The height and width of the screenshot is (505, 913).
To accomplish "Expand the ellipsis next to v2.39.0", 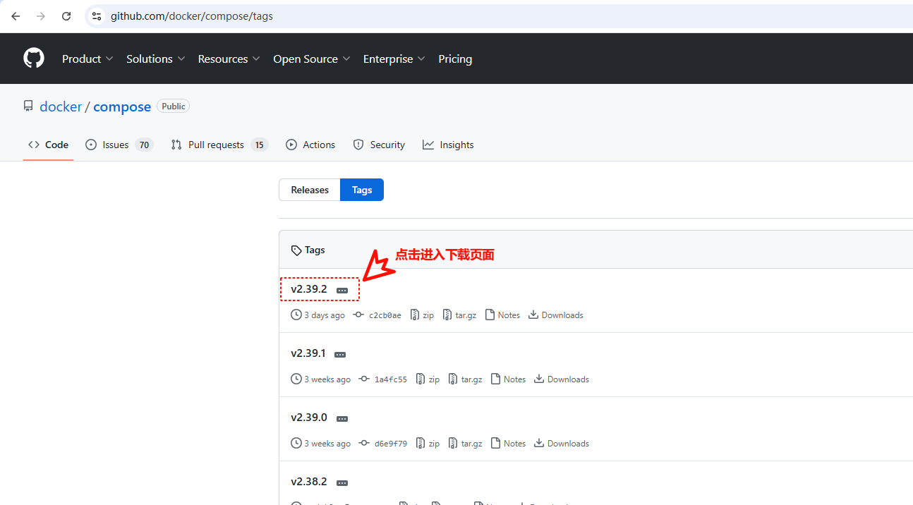I will (342, 419).
